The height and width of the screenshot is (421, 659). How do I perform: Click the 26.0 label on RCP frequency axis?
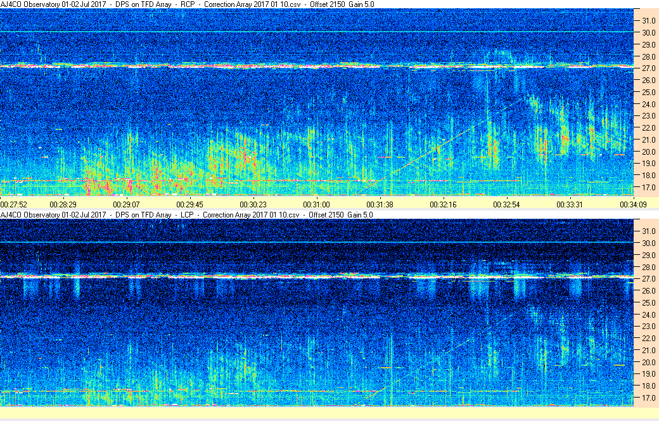coord(648,81)
